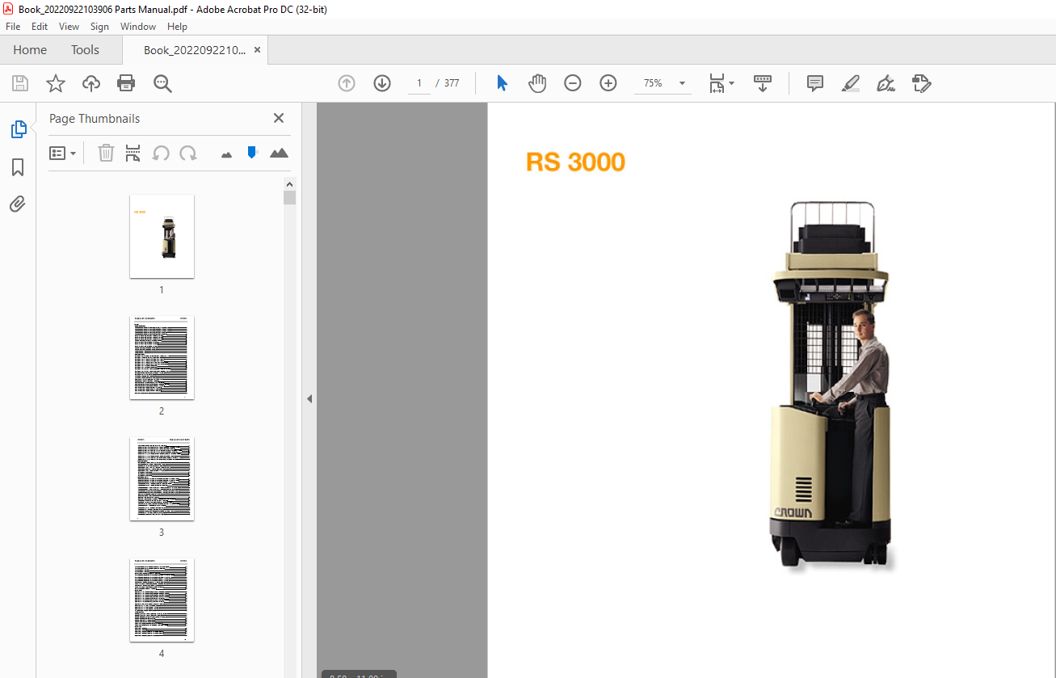The image size is (1056, 678).
Task: Enlarge thumbnails with large mountain icon
Action: [279, 153]
